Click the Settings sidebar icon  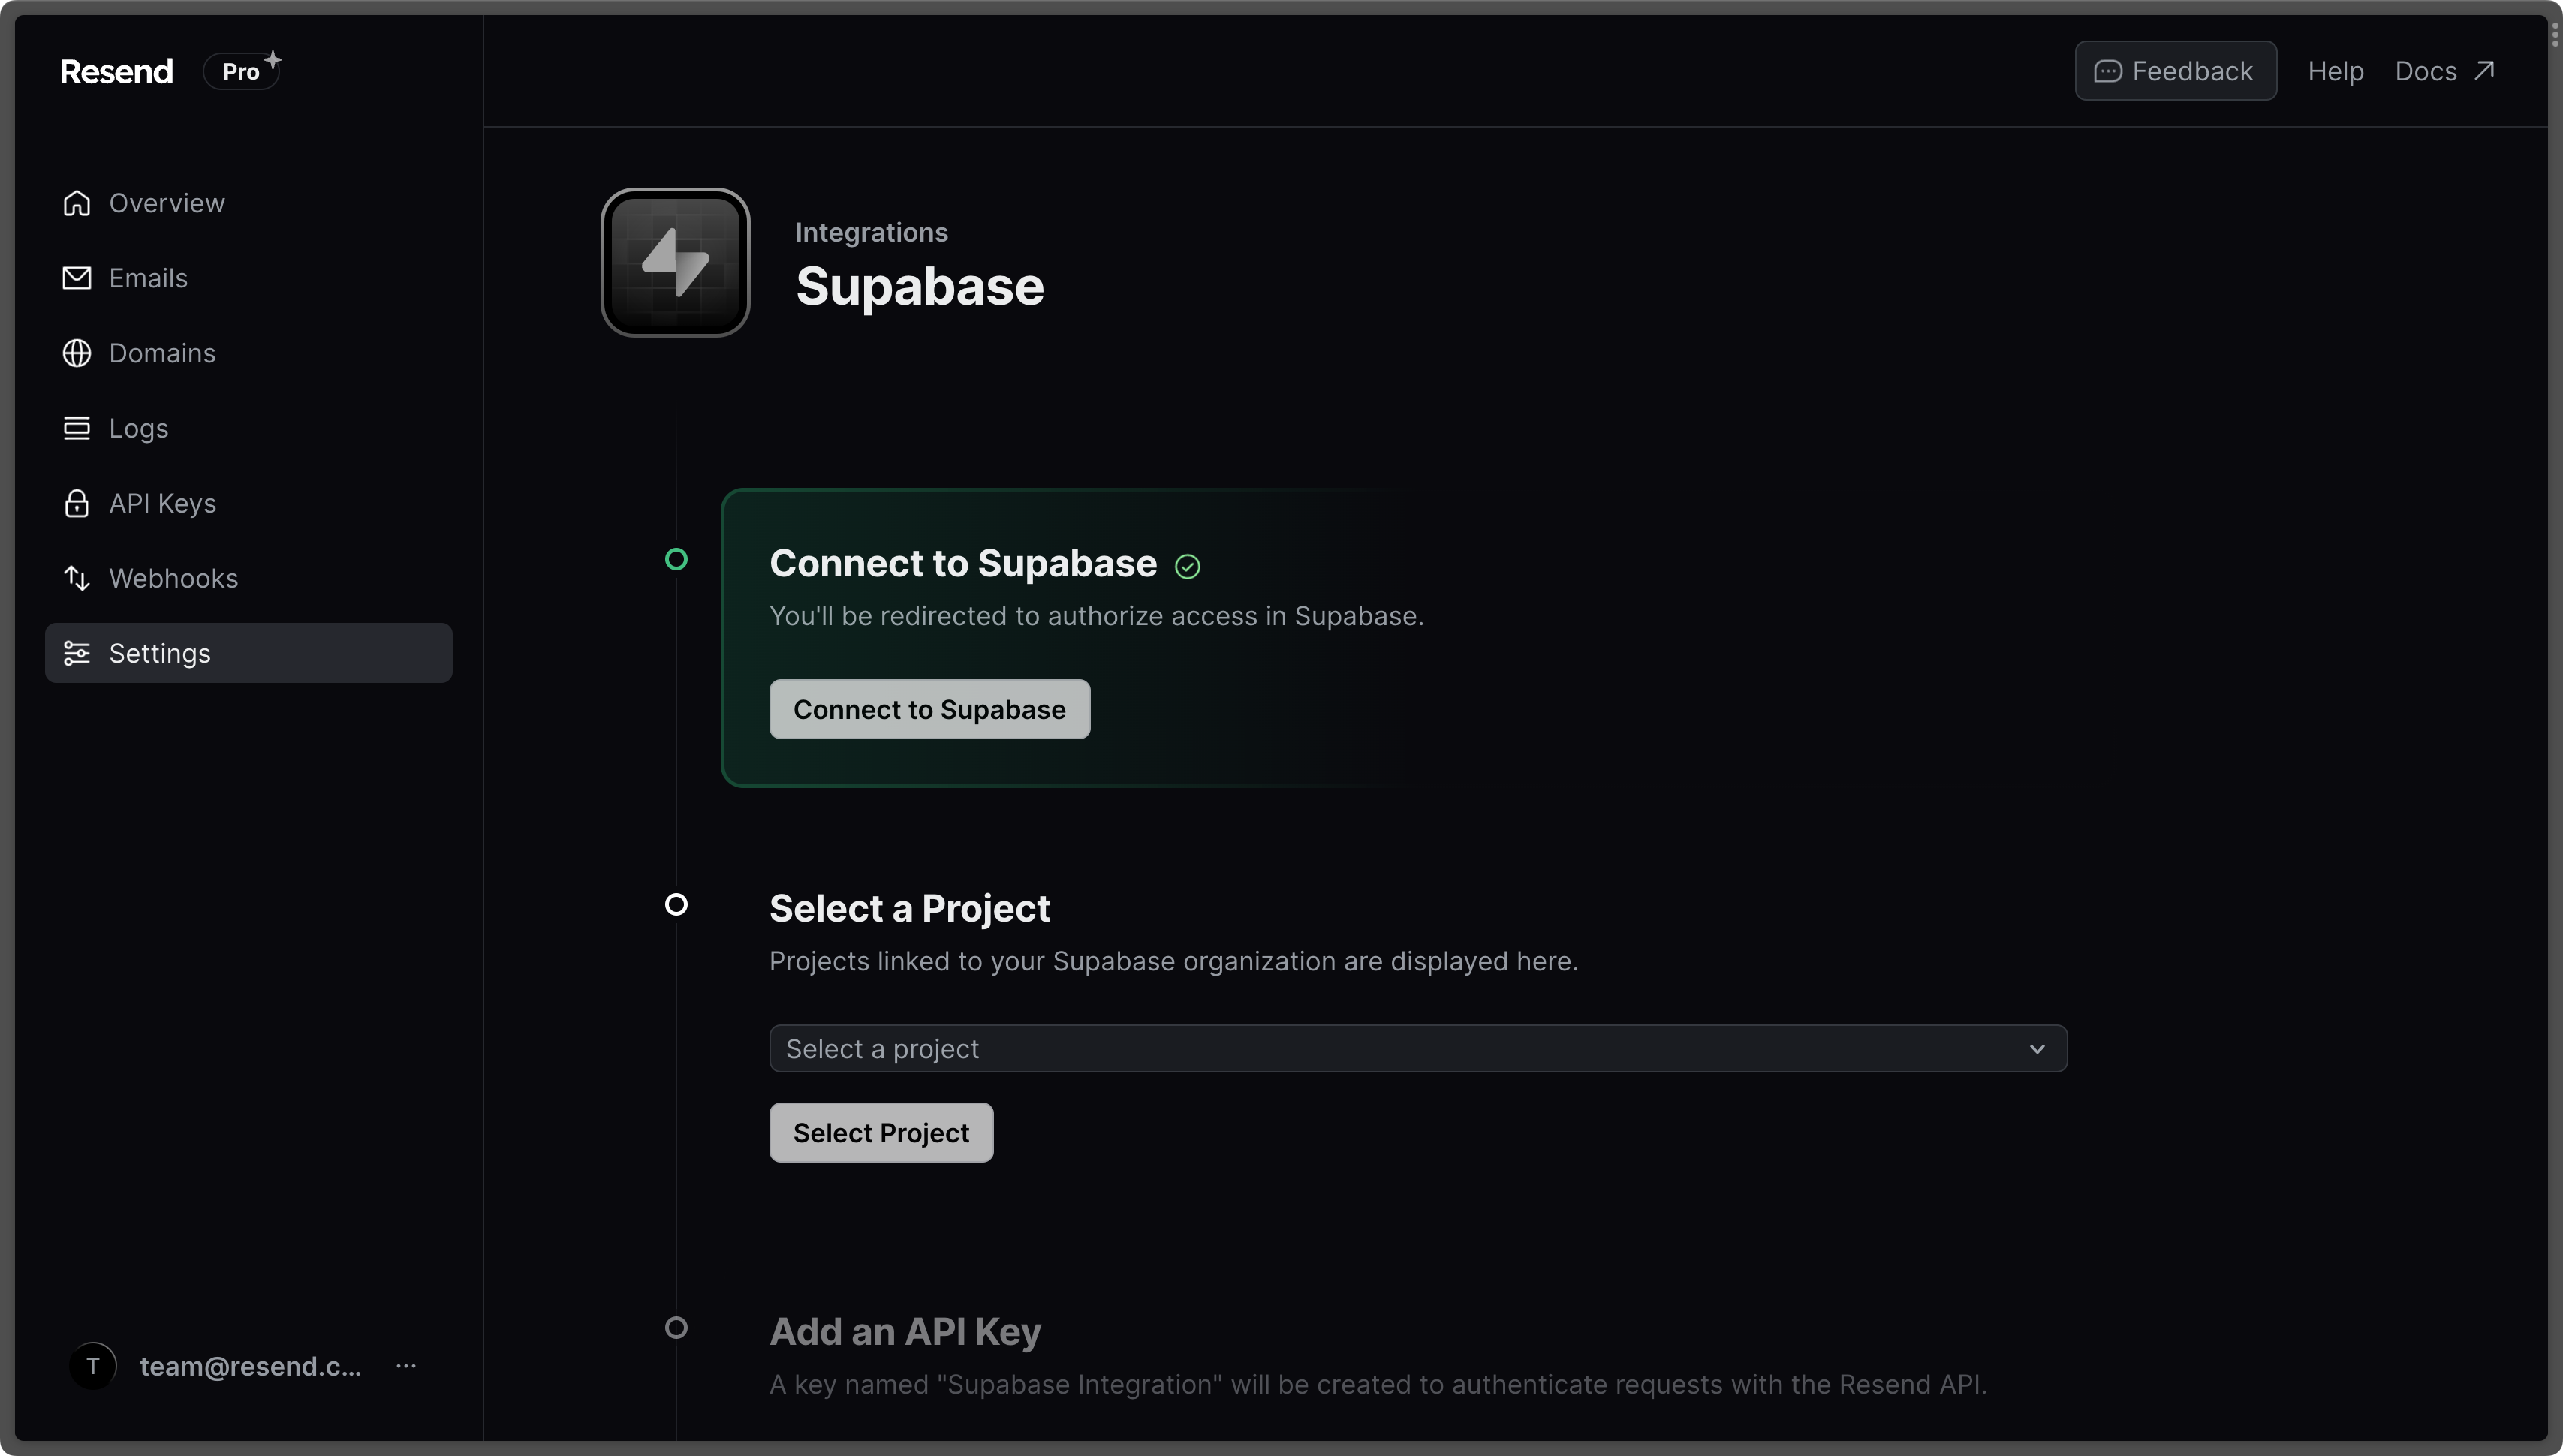click(x=74, y=651)
